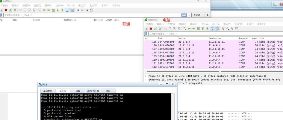Select packet number 108 row
Screen dimensions: 283x120
214,52
